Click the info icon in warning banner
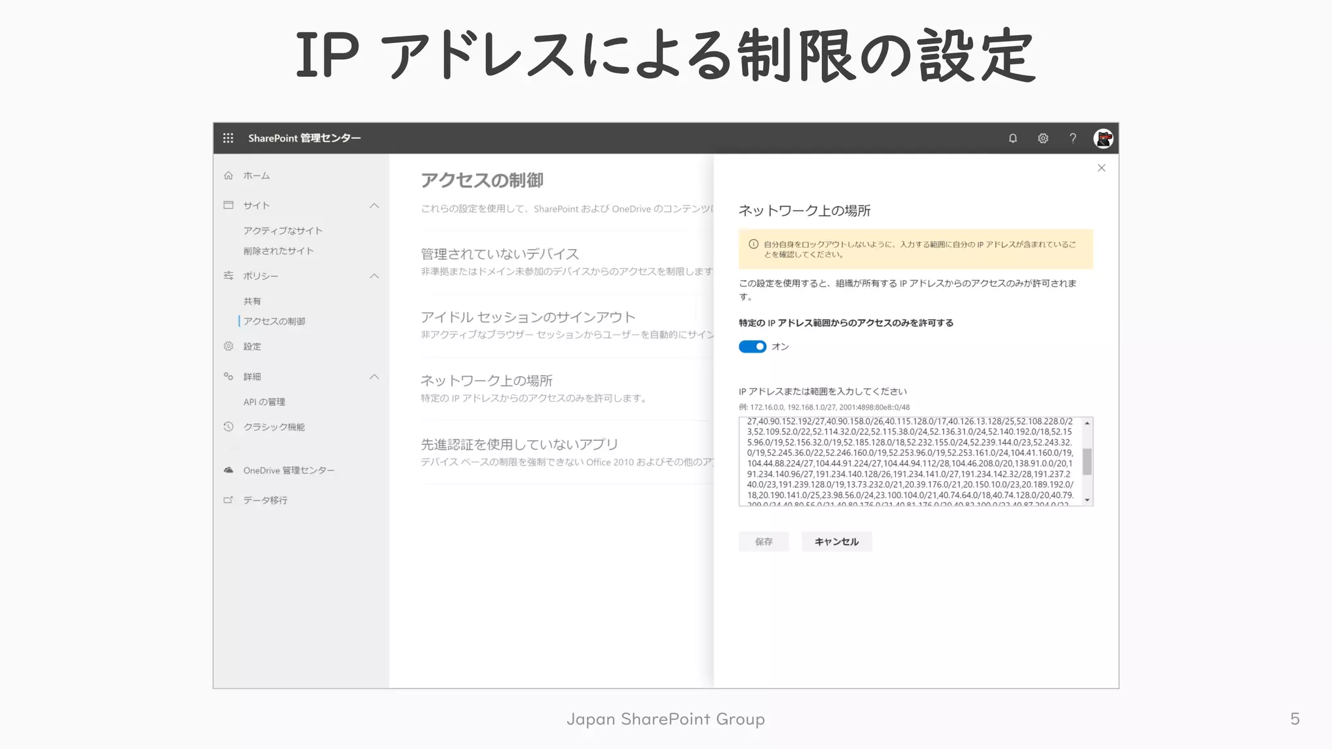 click(x=753, y=244)
